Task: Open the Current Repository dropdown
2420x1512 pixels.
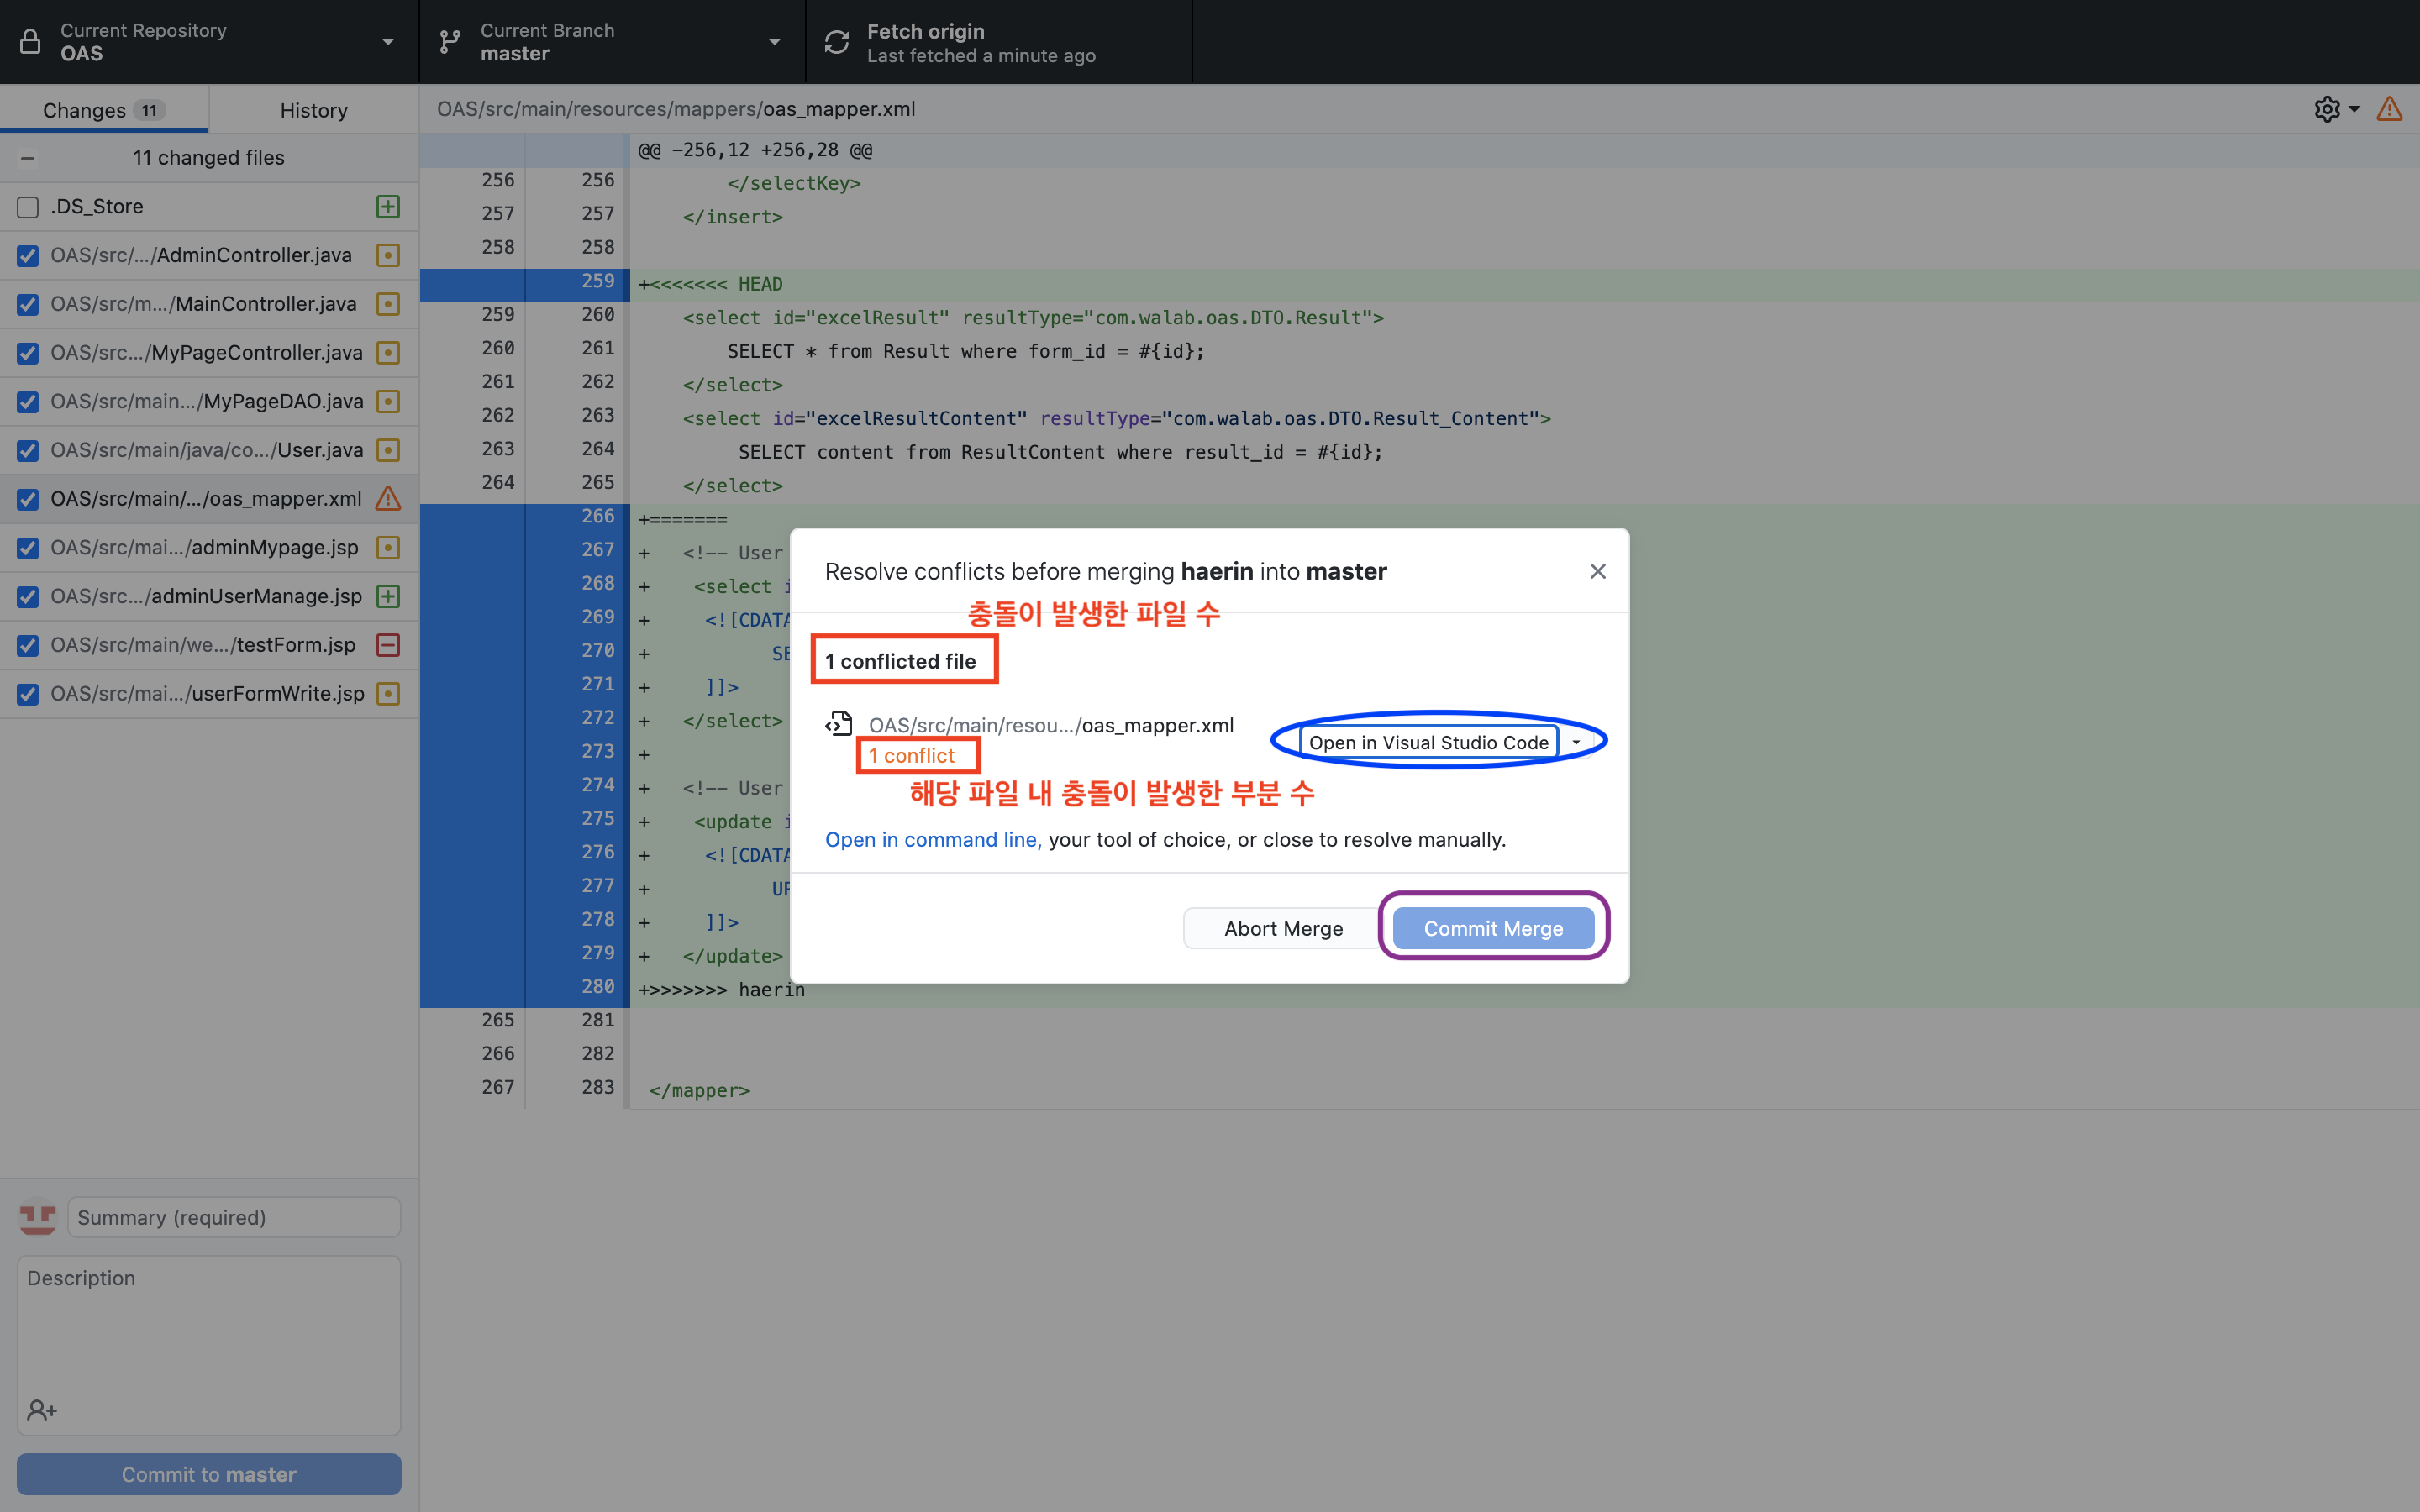Action: pyautogui.click(x=208, y=42)
